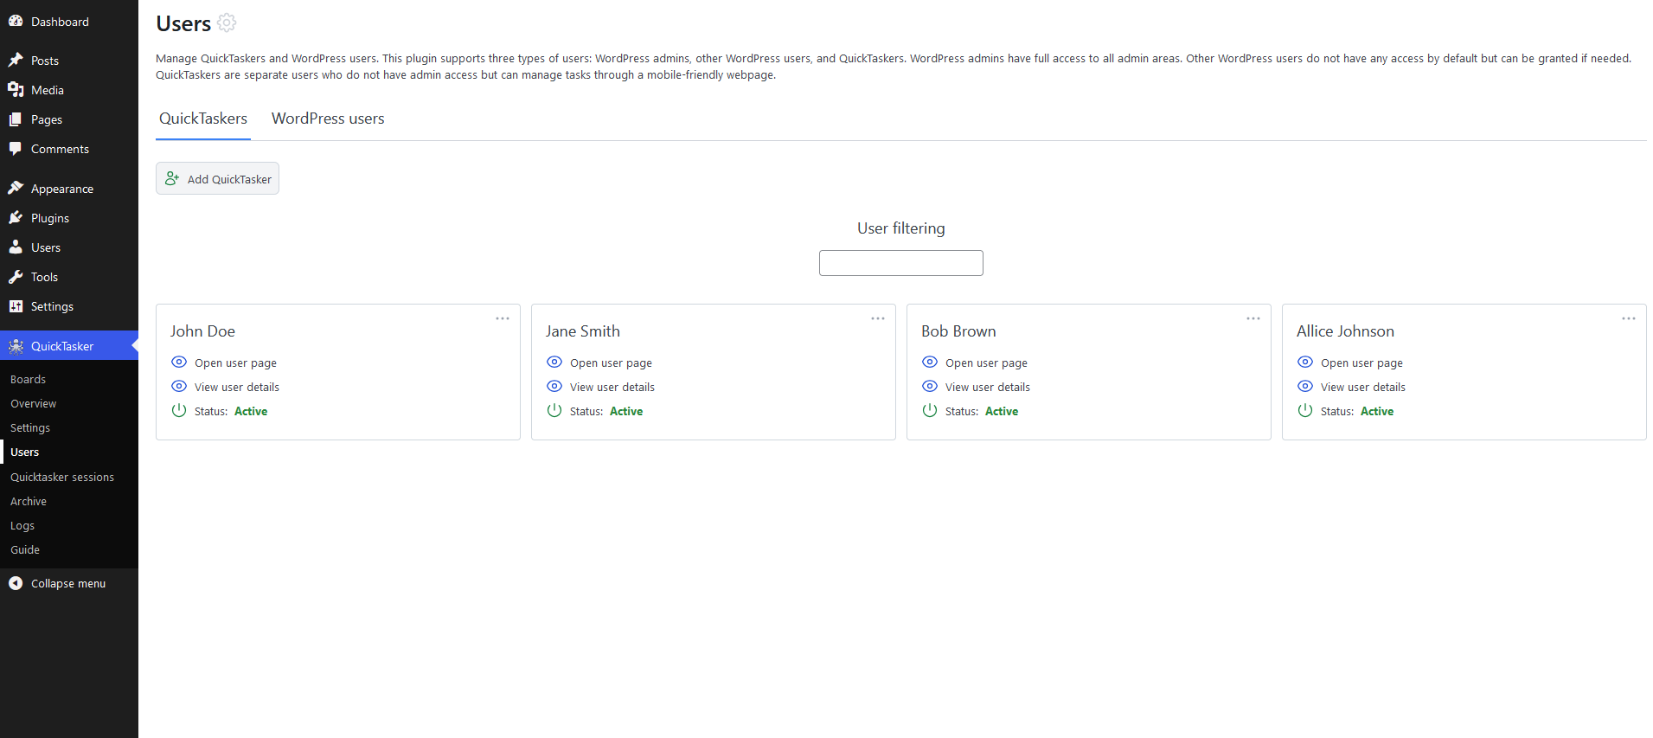Click eye icon beside Jane Smith's Open user page

click(x=554, y=362)
